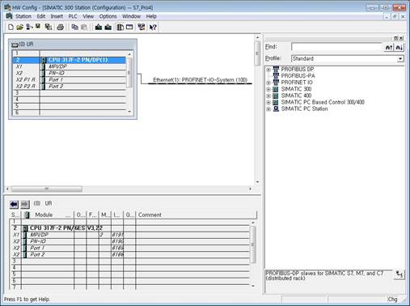Close the hardware catalog panel
Screen dimensions: 410x306
tap(401, 38)
